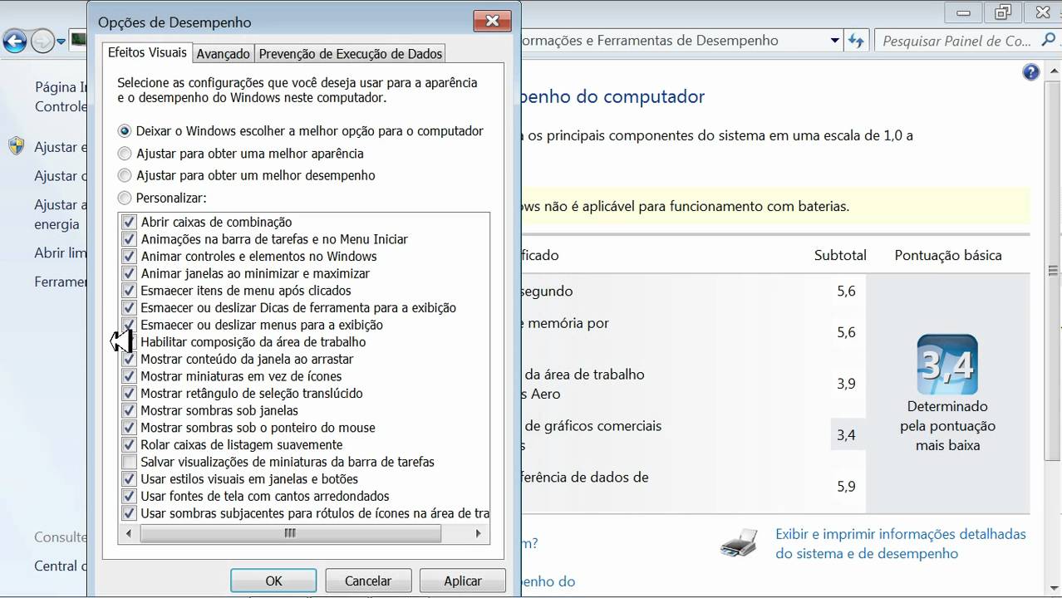Screen dimensions: 1062x598
Task: Click the 3,4 base score badge
Action: pos(947,364)
